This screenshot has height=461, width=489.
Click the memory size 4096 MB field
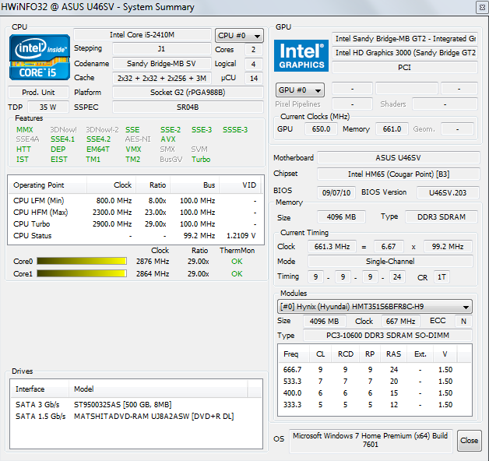pyautogui.click(x=341, y=217)
